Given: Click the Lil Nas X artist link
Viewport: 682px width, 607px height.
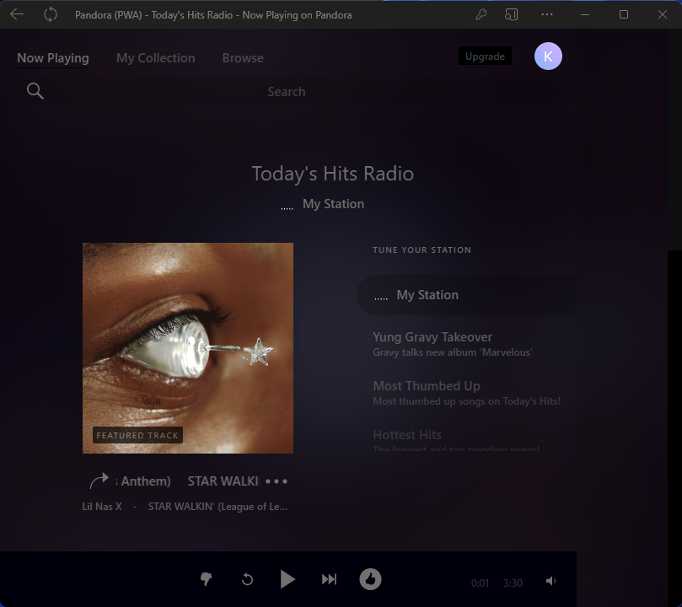Looking at the screenshot, I should pos(102,507).
